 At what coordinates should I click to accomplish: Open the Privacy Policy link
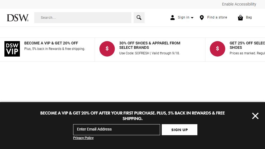click(83, 138)
